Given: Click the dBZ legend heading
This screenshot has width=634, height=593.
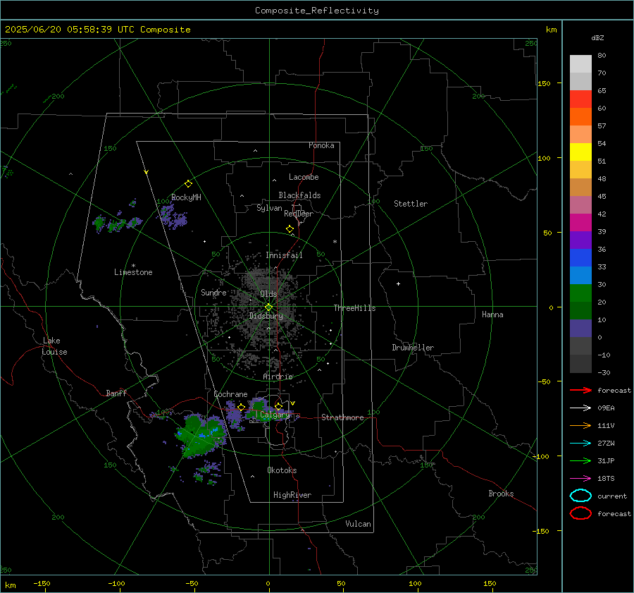Looking at the screenshot, I should tap(597, 37).
